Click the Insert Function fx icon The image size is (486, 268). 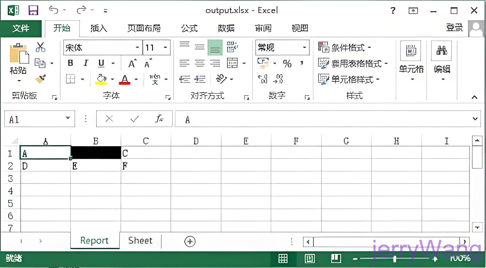[x=159, y=119]
